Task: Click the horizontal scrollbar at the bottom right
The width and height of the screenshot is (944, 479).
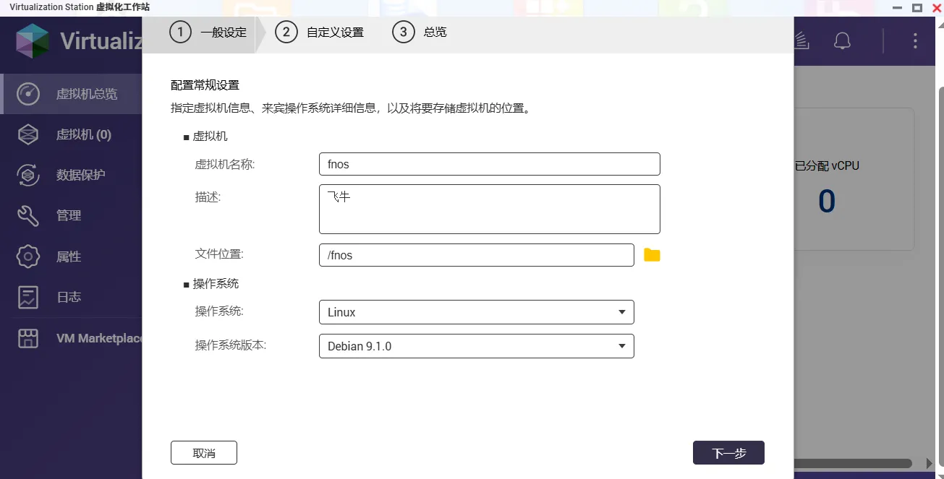Action: click(853, 463)
